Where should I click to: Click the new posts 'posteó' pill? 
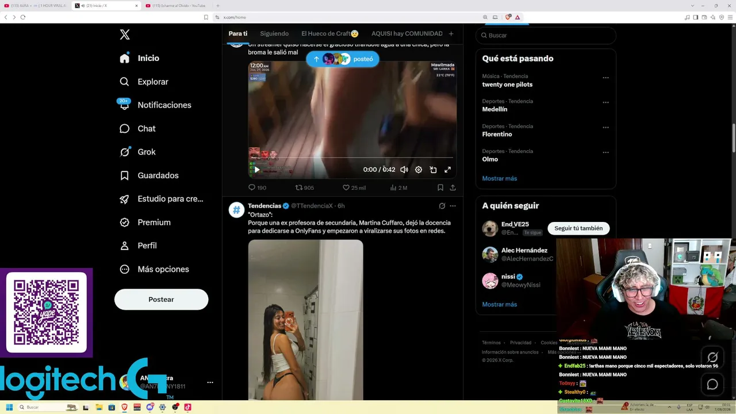tap(343, 59)
